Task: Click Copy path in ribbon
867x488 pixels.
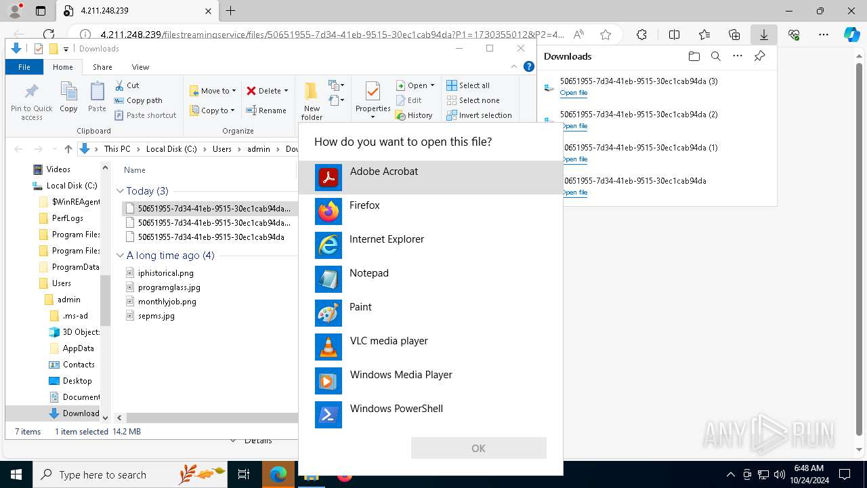Action: 138,100
